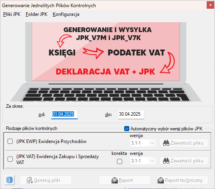The height and width of the screenshot is (189, 215).
Task: Click the envelope icon on Raport techniczny
Action: point(161,180)
